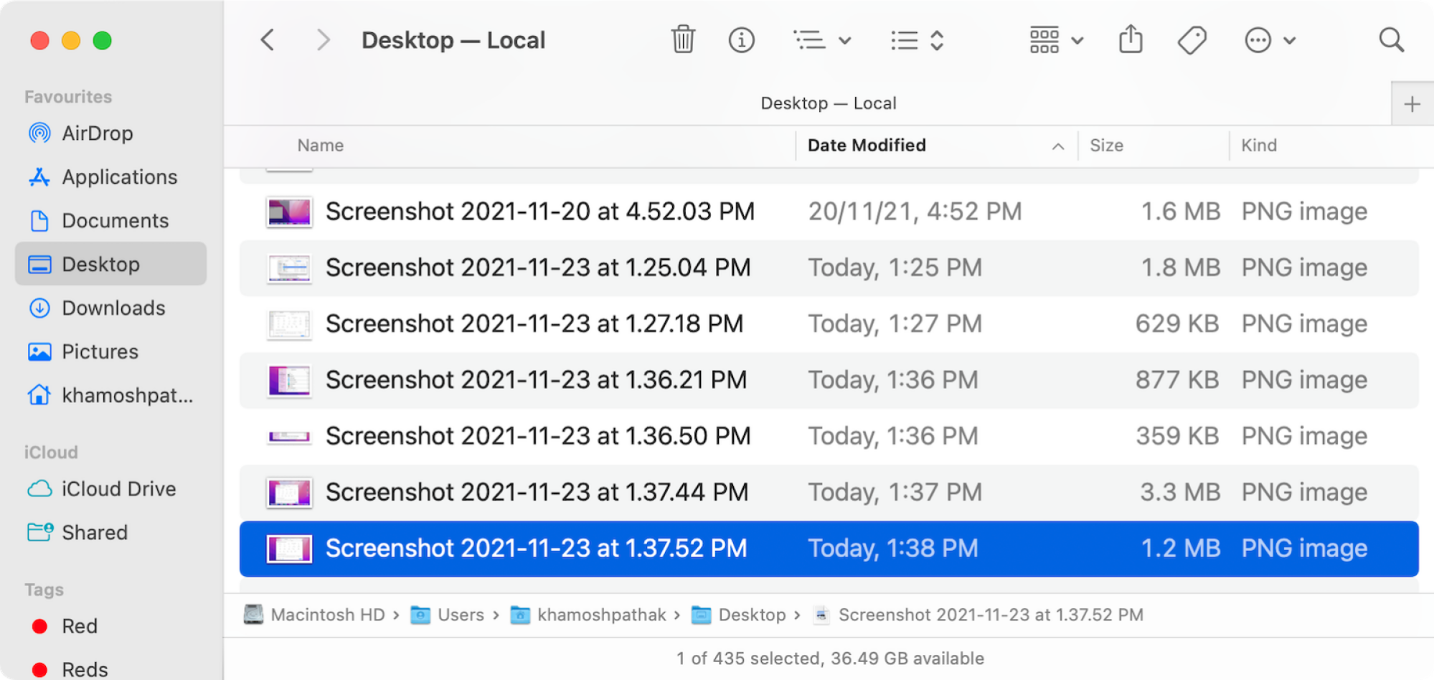Screen dimensions: 1434x680
Task: Click the 359 KB size cell
Action: click(1177, 436)
